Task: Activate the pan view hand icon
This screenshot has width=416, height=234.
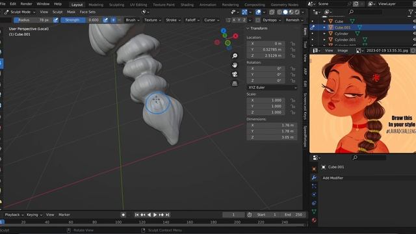Action: tap(235, 65)
